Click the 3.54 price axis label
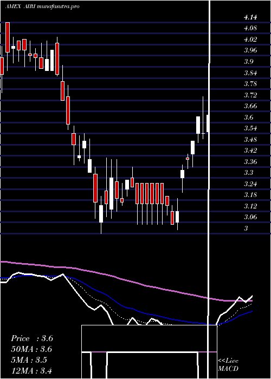The height and width of the screenshot is (379, 271). (250, 128)
